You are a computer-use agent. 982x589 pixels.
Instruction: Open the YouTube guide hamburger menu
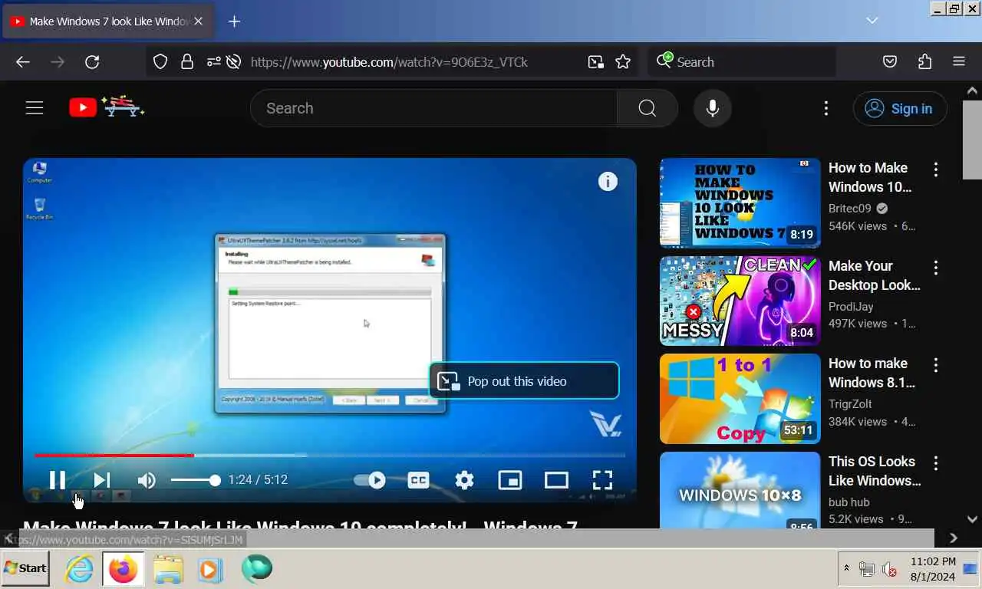35,108
